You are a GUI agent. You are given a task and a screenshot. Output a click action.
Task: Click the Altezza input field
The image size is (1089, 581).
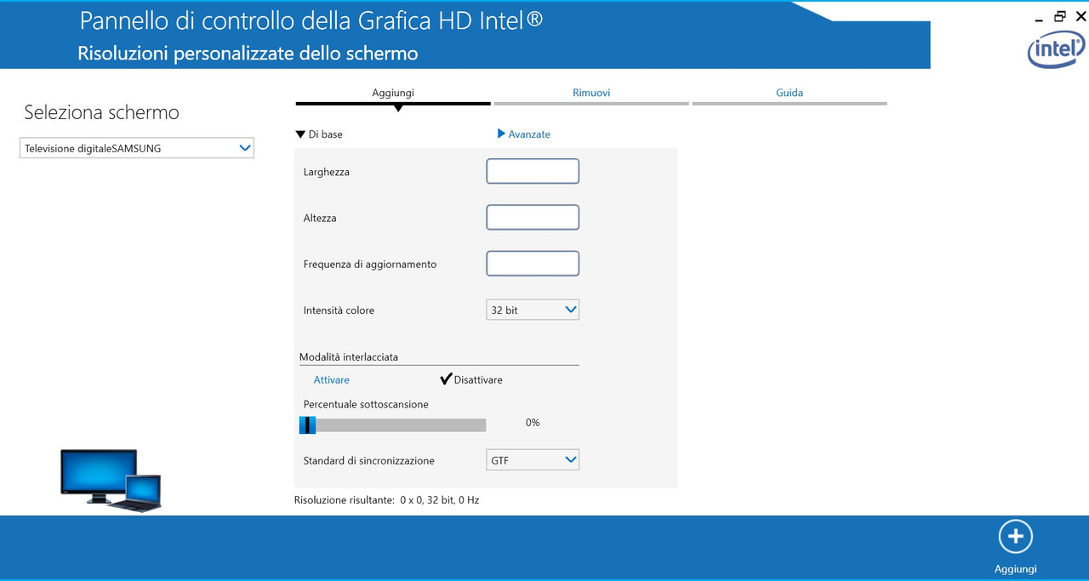(533, 217)
